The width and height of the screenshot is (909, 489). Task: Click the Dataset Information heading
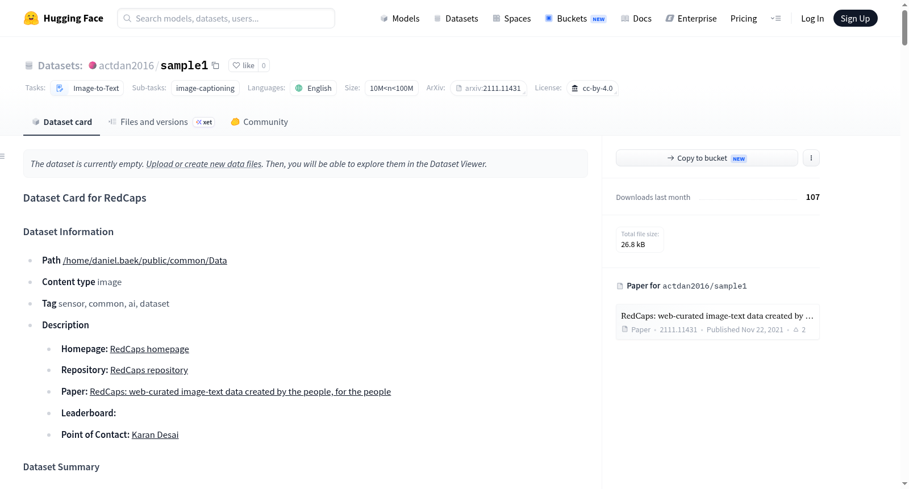68,232
